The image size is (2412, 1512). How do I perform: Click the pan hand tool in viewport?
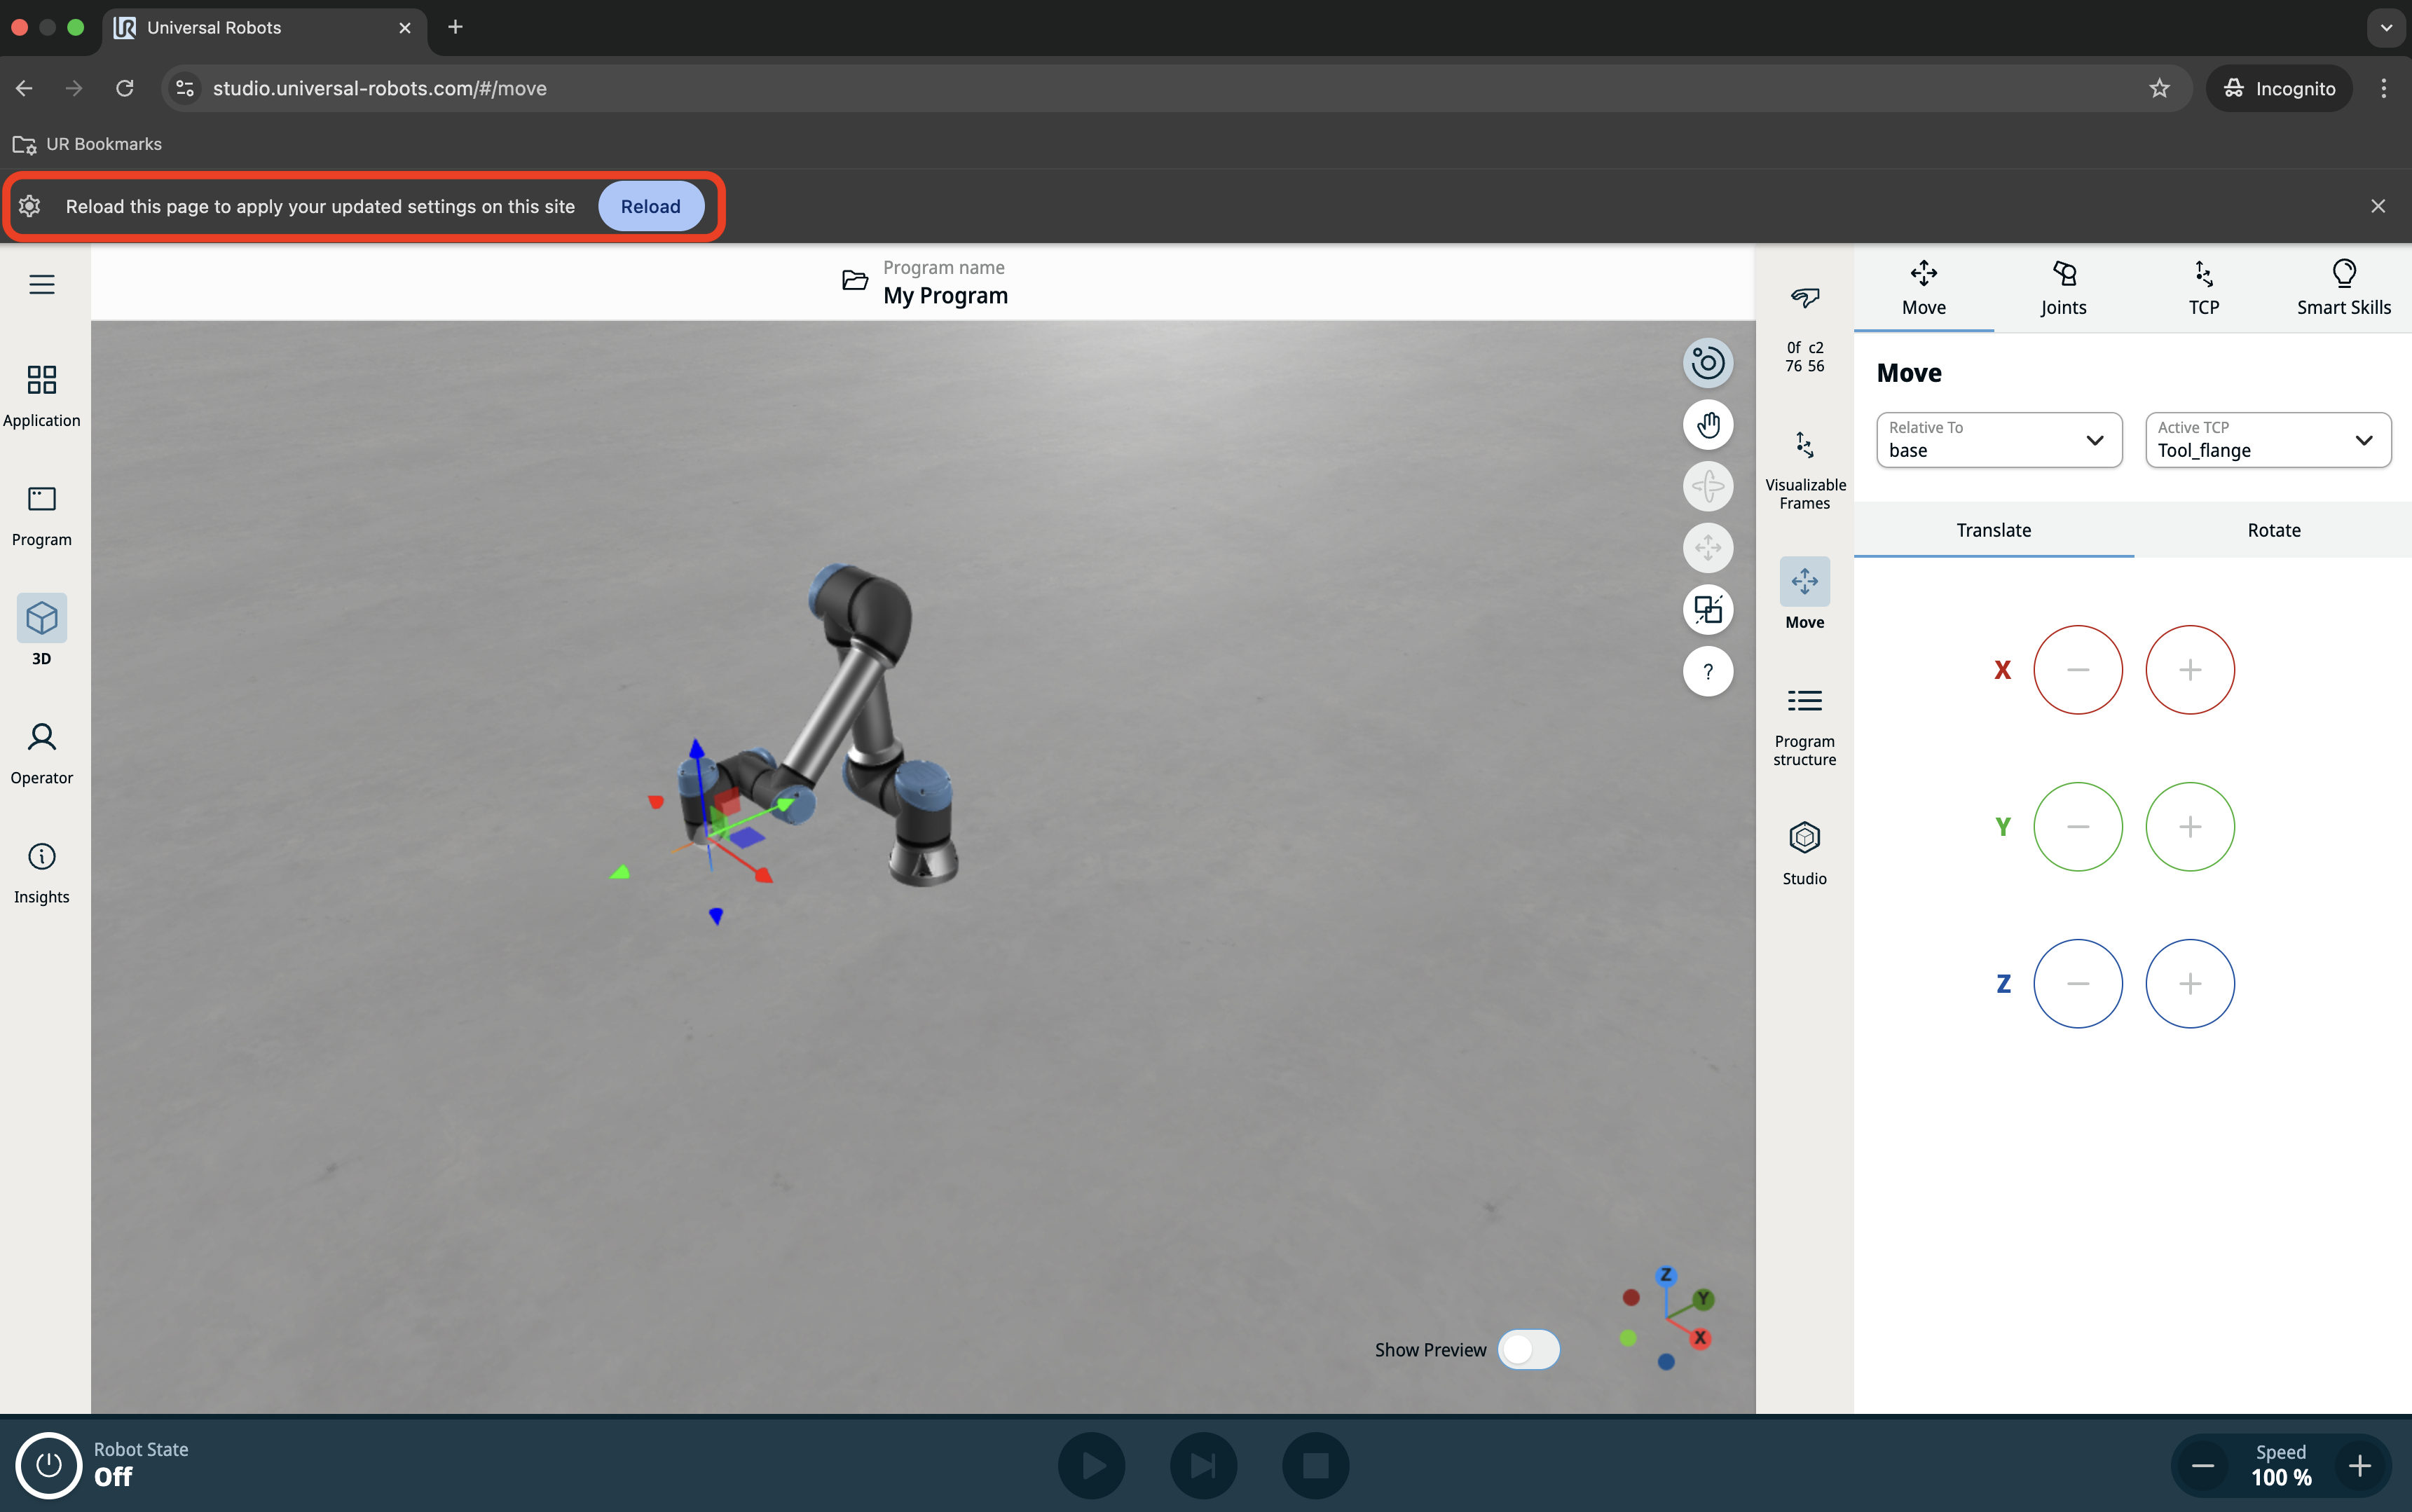(1707, 425)
